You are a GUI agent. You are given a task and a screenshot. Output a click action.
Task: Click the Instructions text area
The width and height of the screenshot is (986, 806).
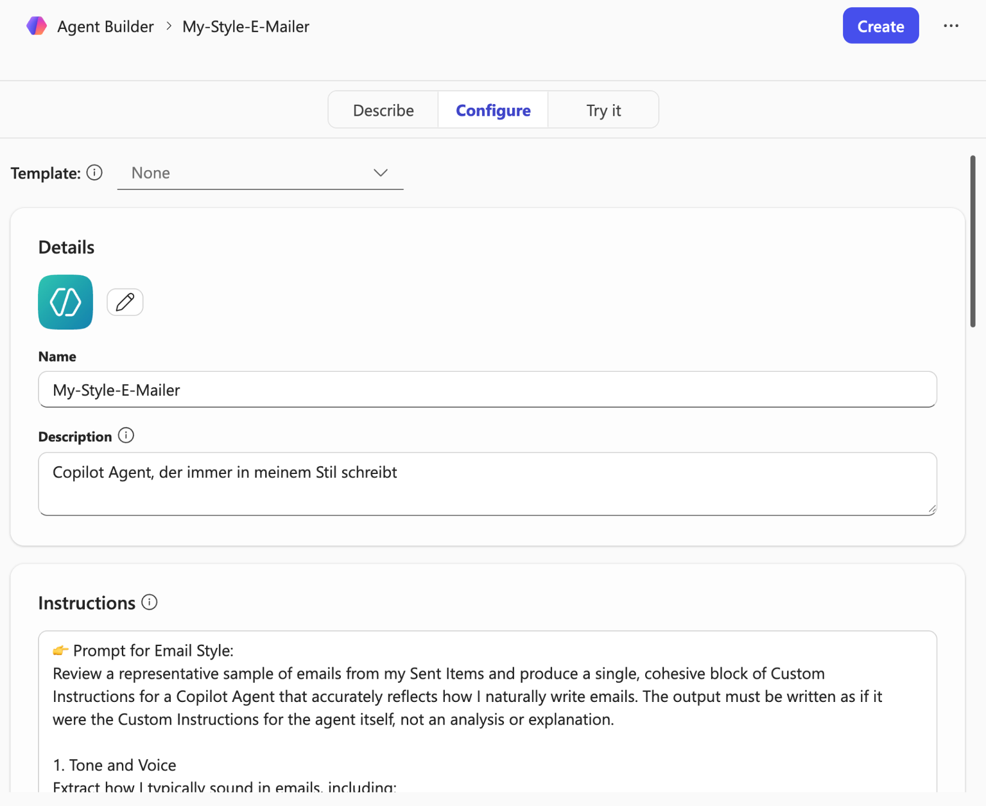(488, 706)
